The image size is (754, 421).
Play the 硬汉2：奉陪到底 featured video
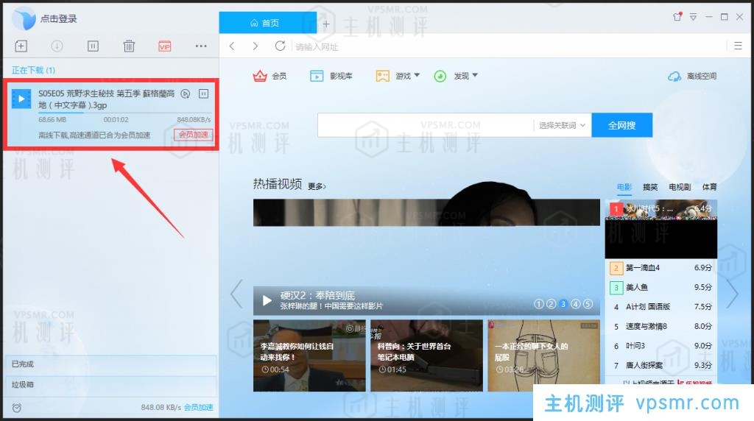(x=267, y=301)
